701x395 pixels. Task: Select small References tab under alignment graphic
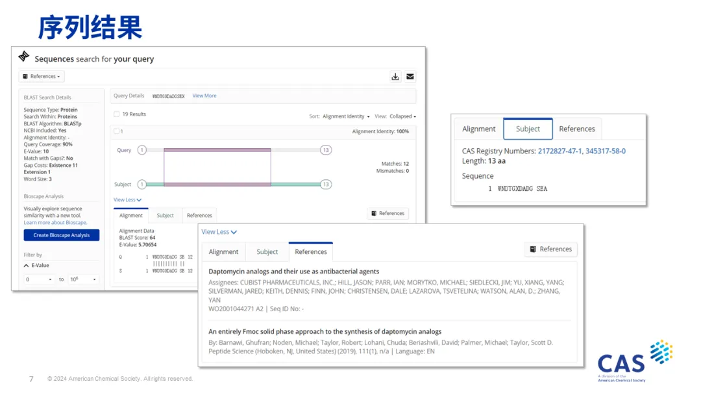199,216
